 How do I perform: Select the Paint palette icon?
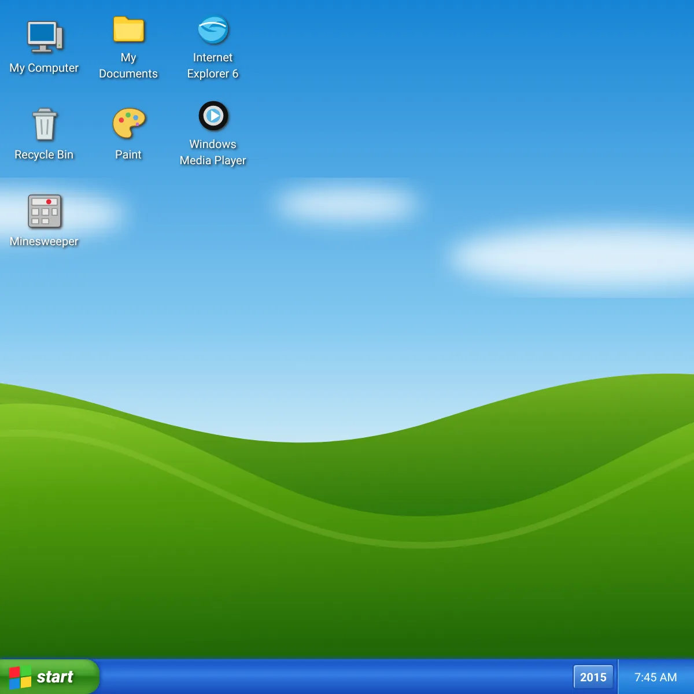point(128,123)
